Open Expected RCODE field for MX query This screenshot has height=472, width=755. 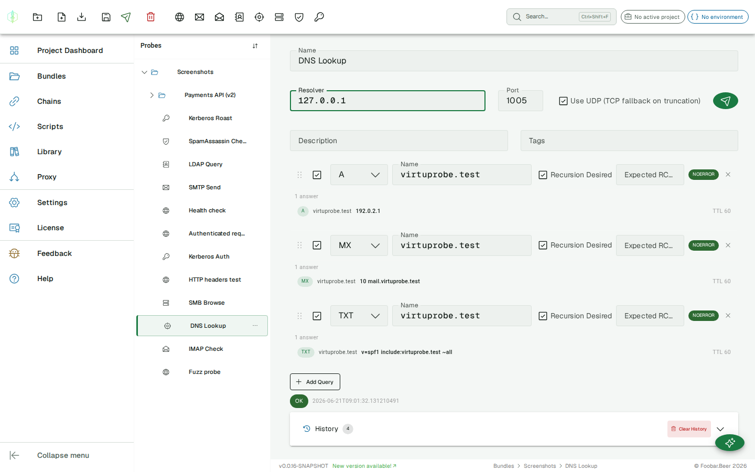click(650, 245)
